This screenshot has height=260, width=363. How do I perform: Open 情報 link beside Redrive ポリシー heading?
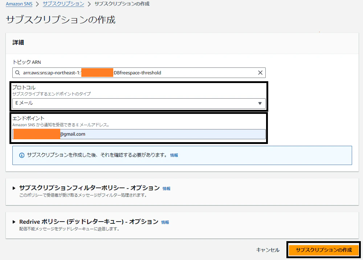coord(165,222)
